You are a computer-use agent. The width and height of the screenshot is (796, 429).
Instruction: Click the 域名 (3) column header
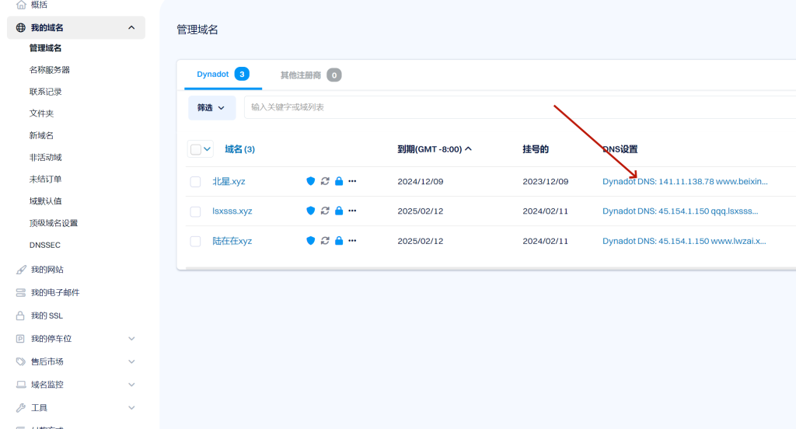(x=239, y=149)
